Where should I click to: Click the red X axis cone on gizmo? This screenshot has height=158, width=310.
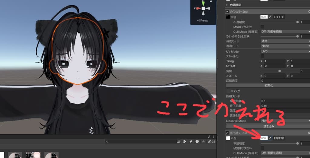pos(198,8)
